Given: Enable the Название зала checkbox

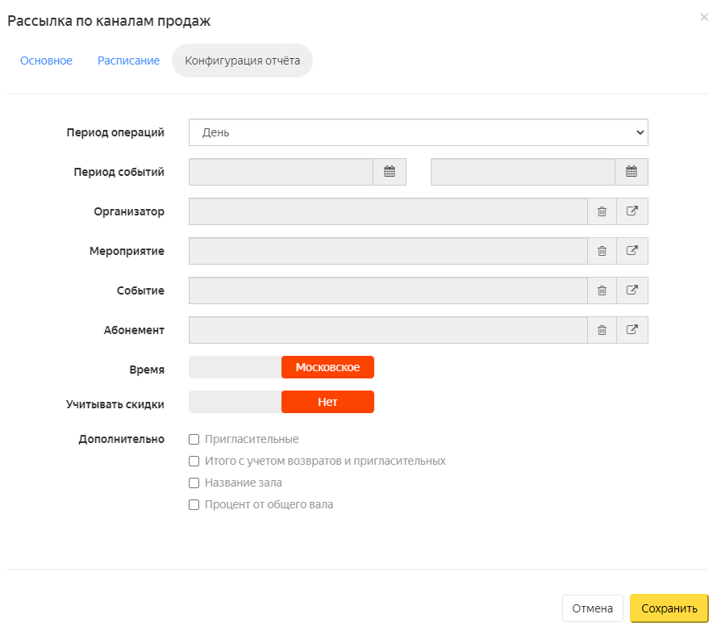Looking at the screenshot, I should click(194, 483).
